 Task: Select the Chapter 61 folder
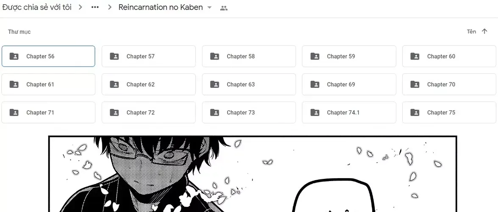[48, 84]
